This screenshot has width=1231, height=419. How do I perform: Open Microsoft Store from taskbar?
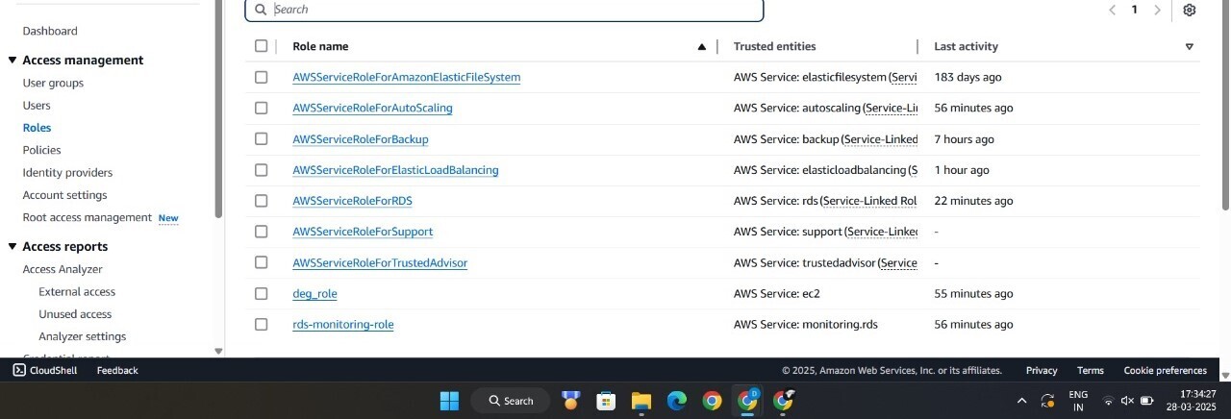tap(606, 401)
